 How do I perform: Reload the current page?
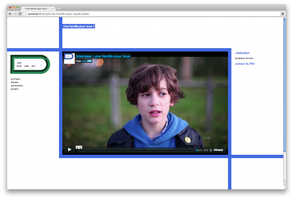pyautogui.click(x=20, y=14)
